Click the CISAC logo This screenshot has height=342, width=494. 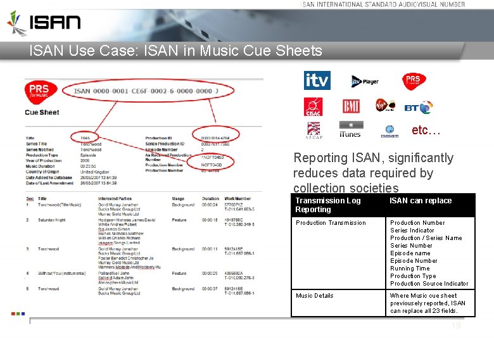coord(313,107)
